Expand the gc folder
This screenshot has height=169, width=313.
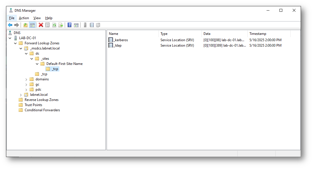tap(26, 85)
